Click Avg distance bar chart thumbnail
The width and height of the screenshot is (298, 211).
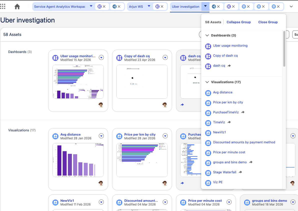click(x=78, y=160)
